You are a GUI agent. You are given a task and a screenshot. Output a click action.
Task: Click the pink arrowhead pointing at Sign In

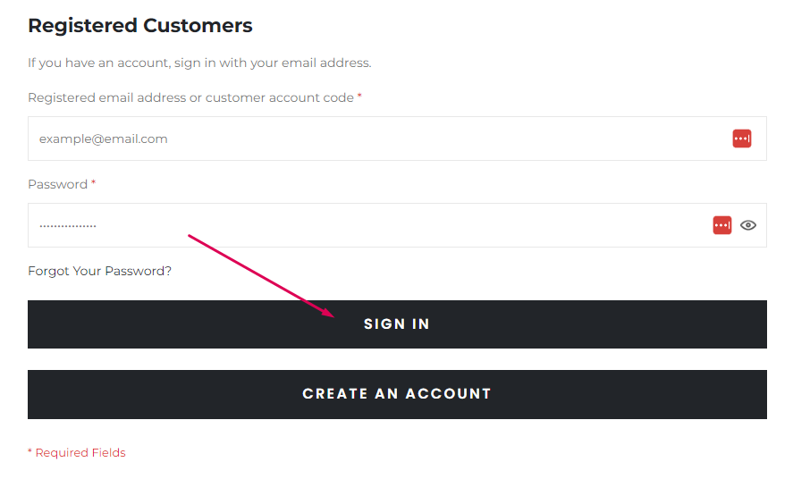[325, 311]
